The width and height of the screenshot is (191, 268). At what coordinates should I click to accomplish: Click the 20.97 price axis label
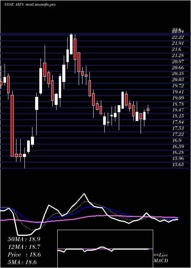178,62
